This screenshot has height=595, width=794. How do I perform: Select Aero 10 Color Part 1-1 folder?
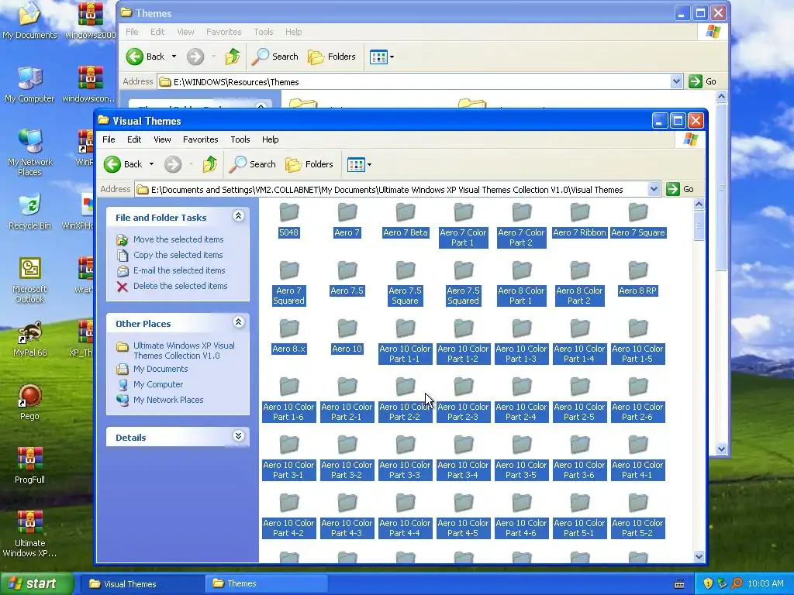pos(405,342)
